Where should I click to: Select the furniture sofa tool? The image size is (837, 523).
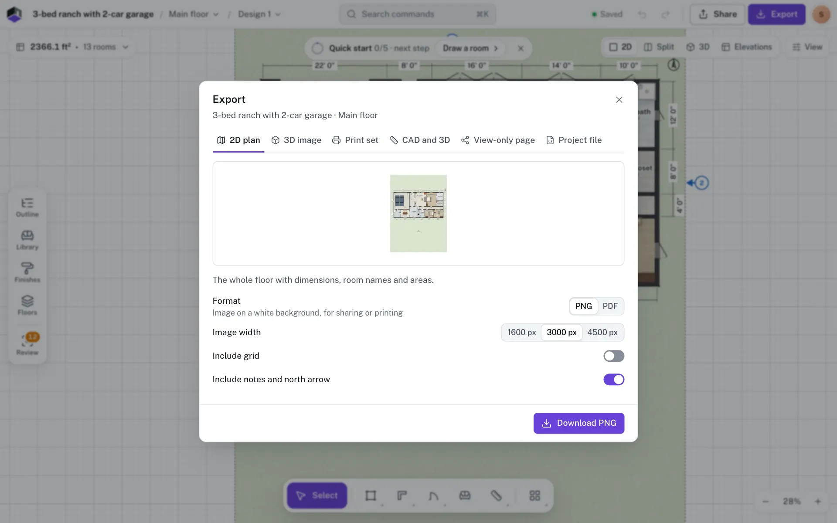[x=465, y=496]
